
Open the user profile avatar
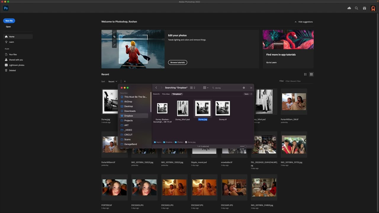(373, 9)
